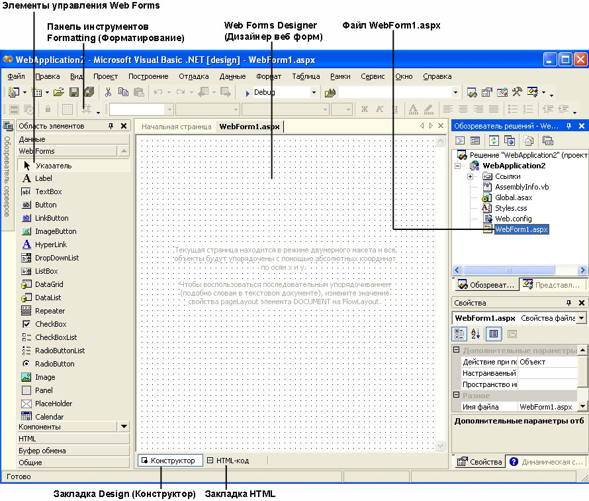Save the file with the single floppy icon
589x501 pixels.
(x=74, y=92)
